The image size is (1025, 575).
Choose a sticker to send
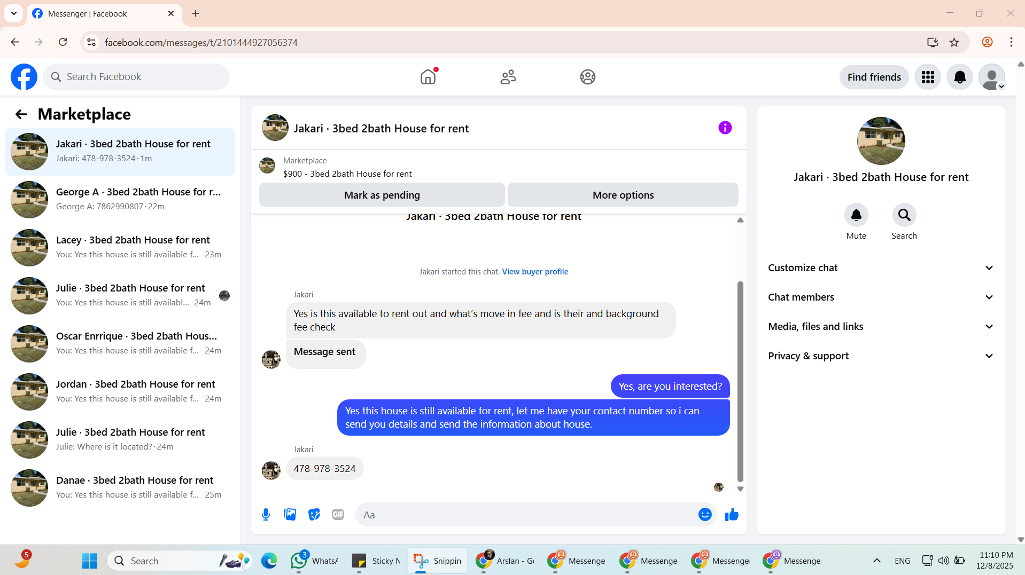point(314,515)
